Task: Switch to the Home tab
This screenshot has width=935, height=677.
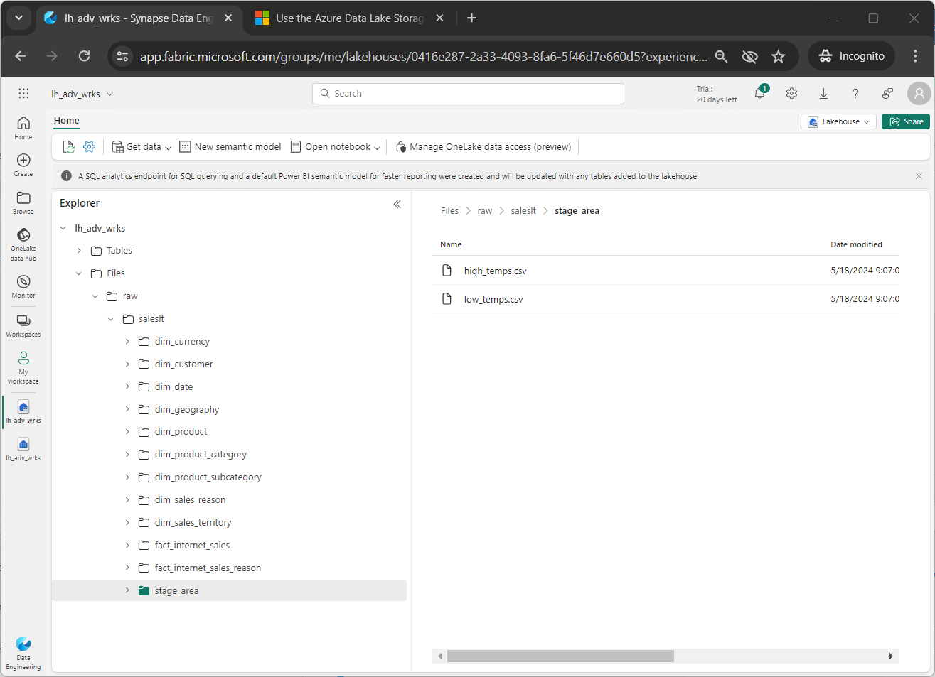Action: pyautogui.click(x=66, y=121)
